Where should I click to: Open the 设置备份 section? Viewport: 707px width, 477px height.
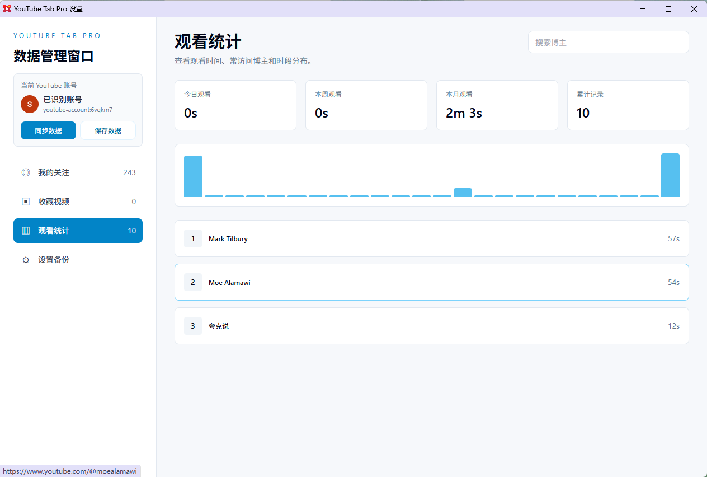78,260
